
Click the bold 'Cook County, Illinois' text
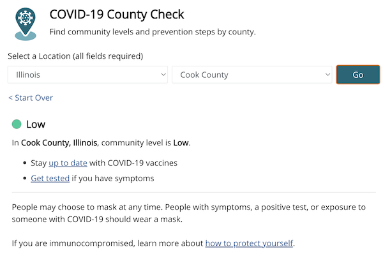[x=59, y=142]
